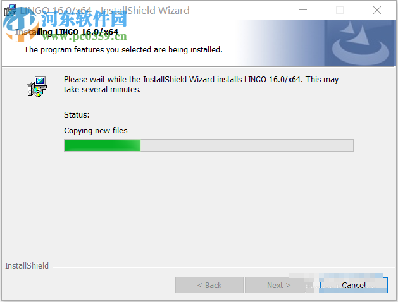The width and height of the screenshot is (398, 302).
Task: Click the empty portion of the progress bar
Action: [247, 145]
